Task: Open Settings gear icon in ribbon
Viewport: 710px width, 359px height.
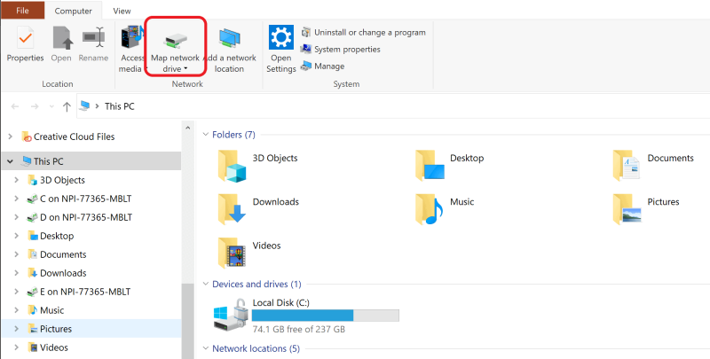Action: pos(281,39)
